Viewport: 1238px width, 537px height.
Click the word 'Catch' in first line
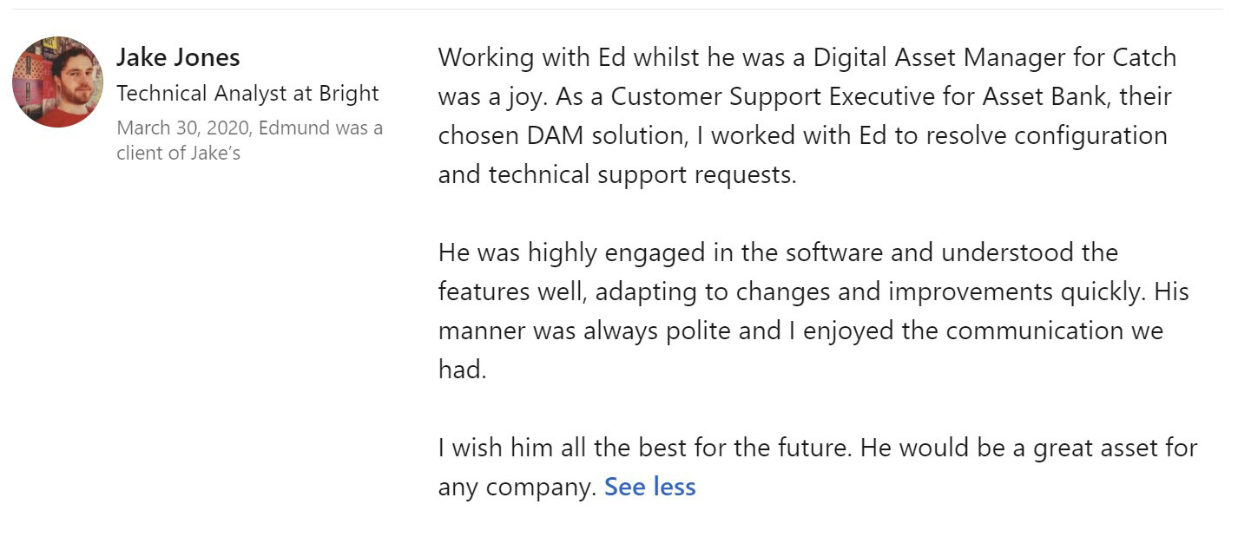point(1144,57)
